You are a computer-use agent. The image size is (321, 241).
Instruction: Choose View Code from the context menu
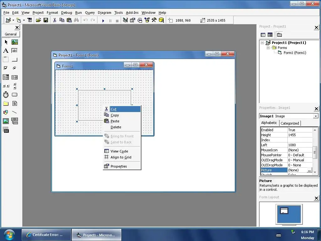tap(122, 151)
